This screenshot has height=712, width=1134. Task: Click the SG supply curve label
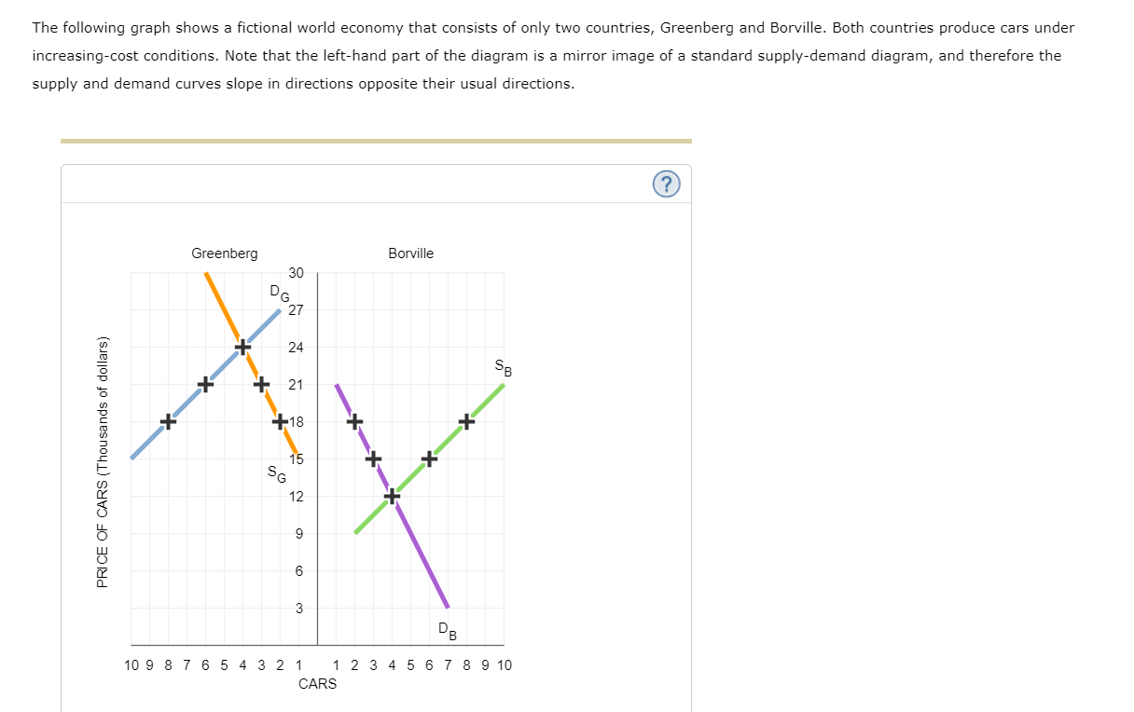click(275, 473)
